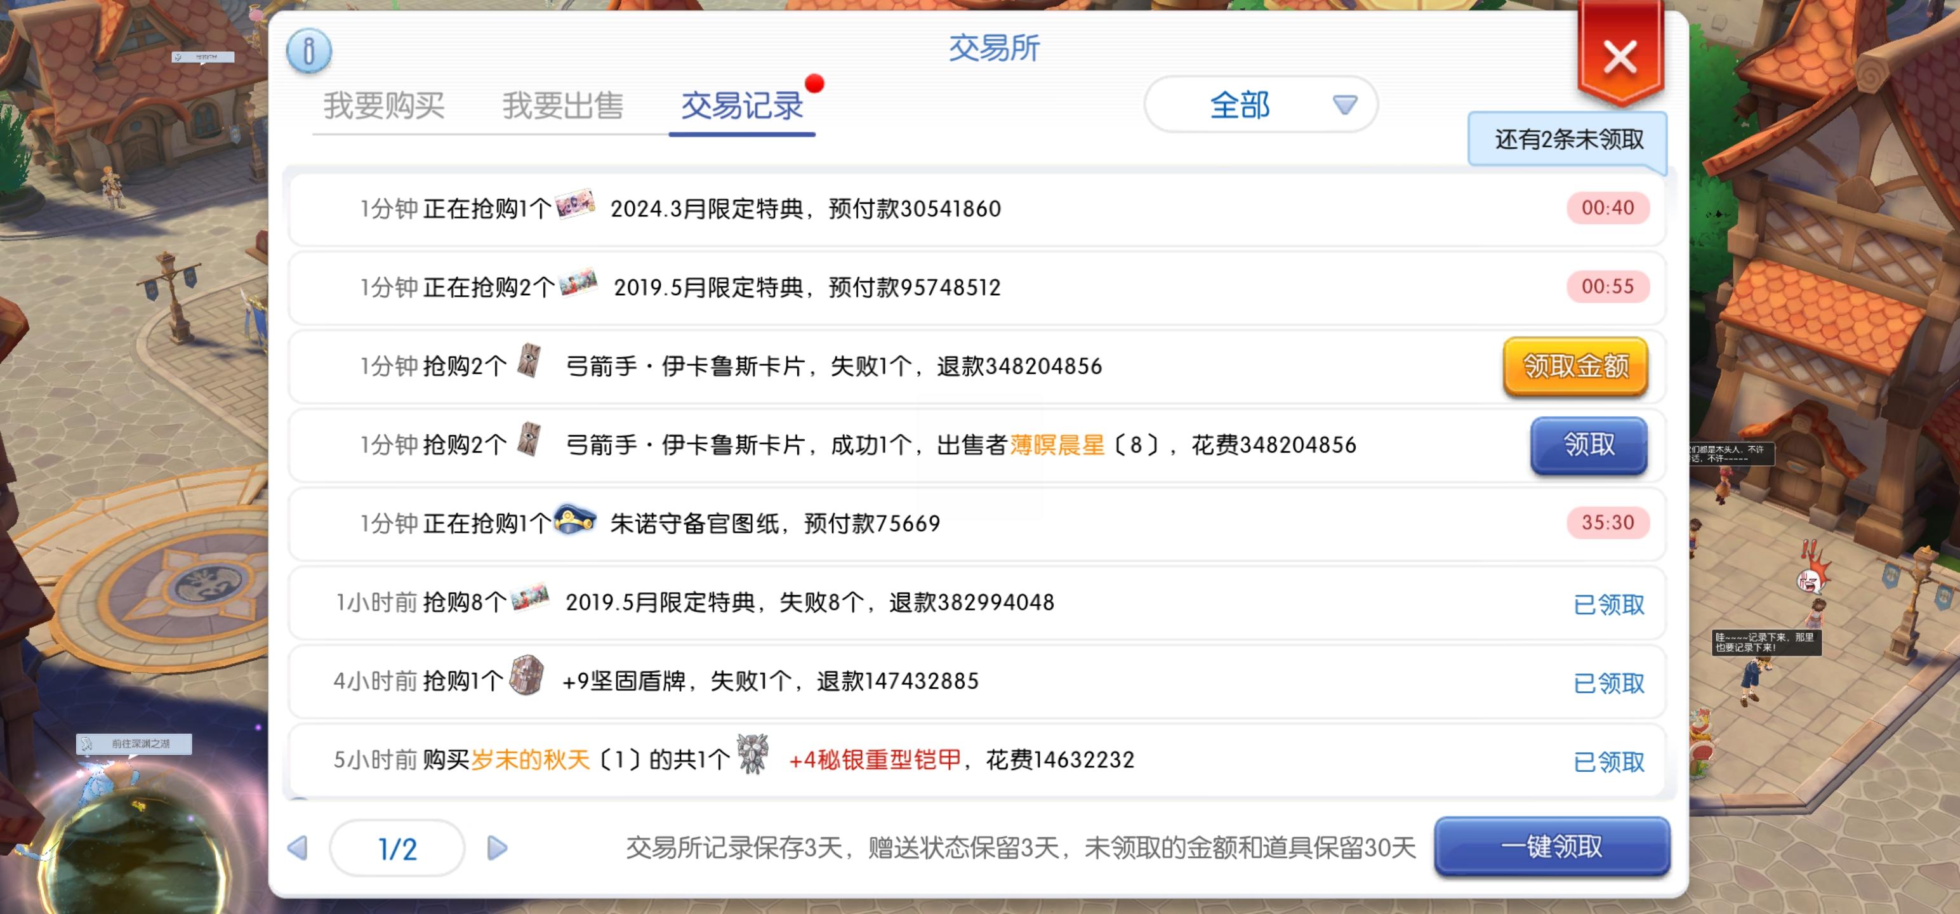The width and height of the screenshot is (1960, 914).
Task: Click the 2019.5月限定特典 icon in the 失败8个 row
Action: [529, 598]
